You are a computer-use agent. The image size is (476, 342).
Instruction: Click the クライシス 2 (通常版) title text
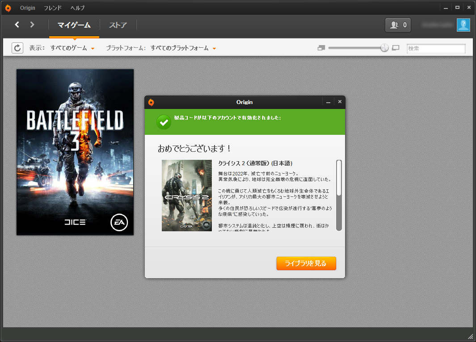[x=255, y=163]
